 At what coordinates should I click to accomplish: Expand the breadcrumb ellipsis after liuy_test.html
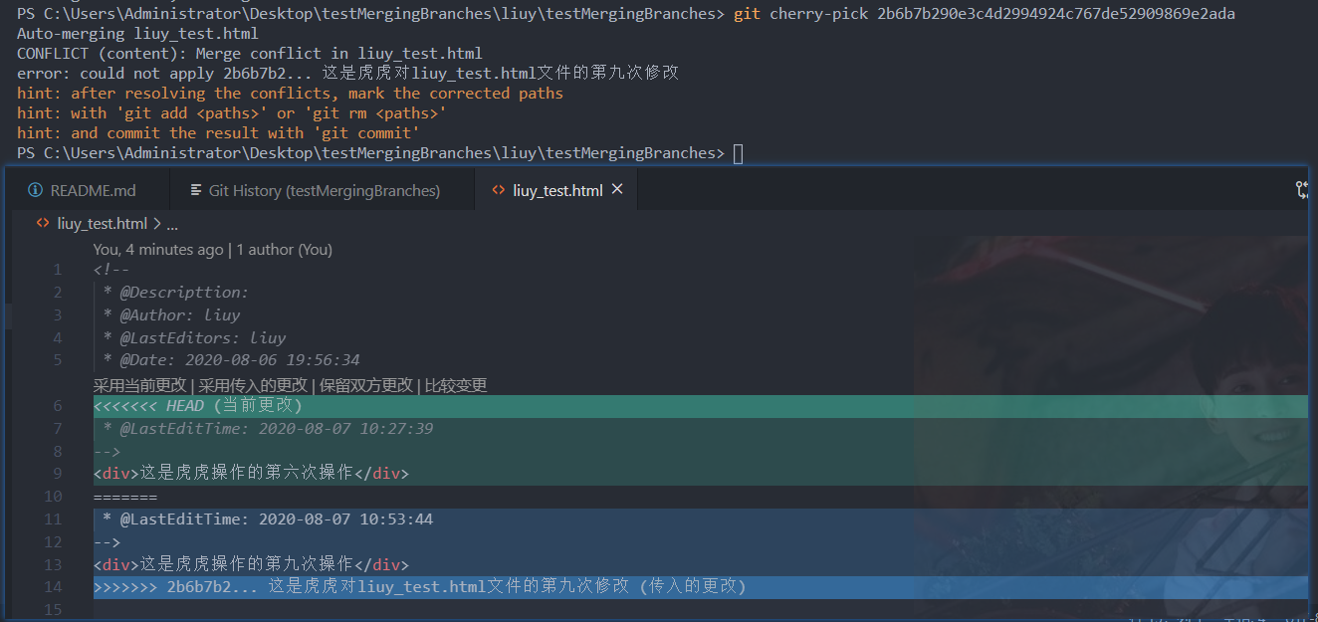tap(171, 224)
